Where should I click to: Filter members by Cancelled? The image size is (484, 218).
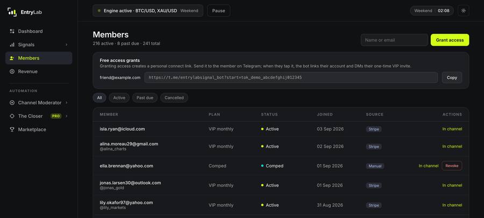[x=174, y=98]
